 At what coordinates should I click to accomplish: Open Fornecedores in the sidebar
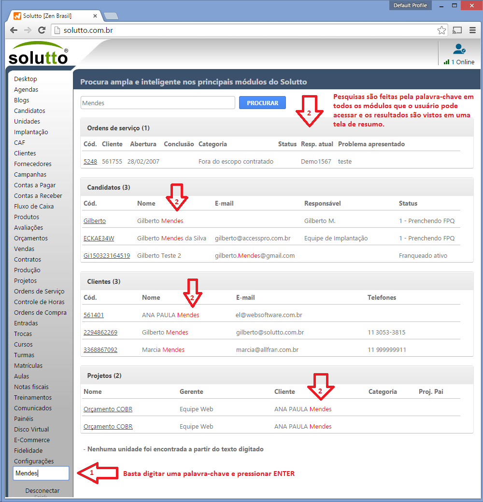33,164
